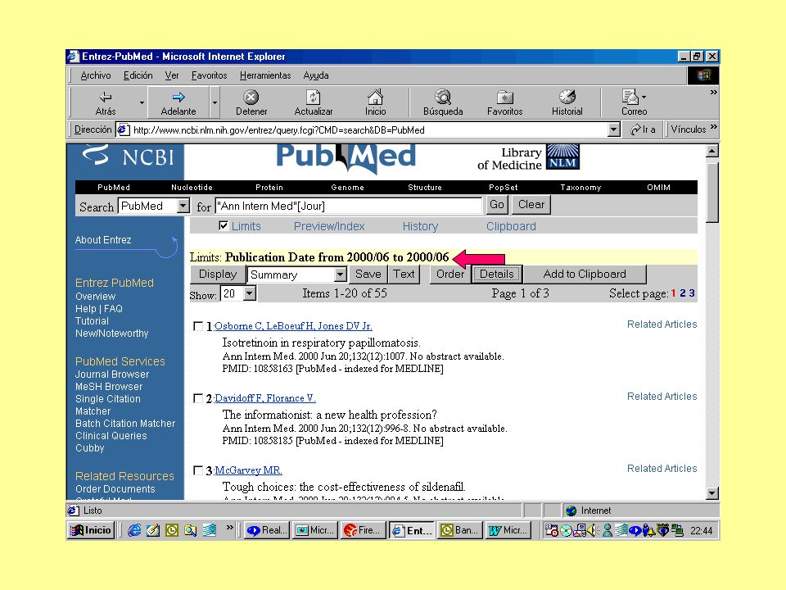The width and height of the screenshot is (786, 590).
Task: Expand the Vínculos links chevron
Action: 713,126
